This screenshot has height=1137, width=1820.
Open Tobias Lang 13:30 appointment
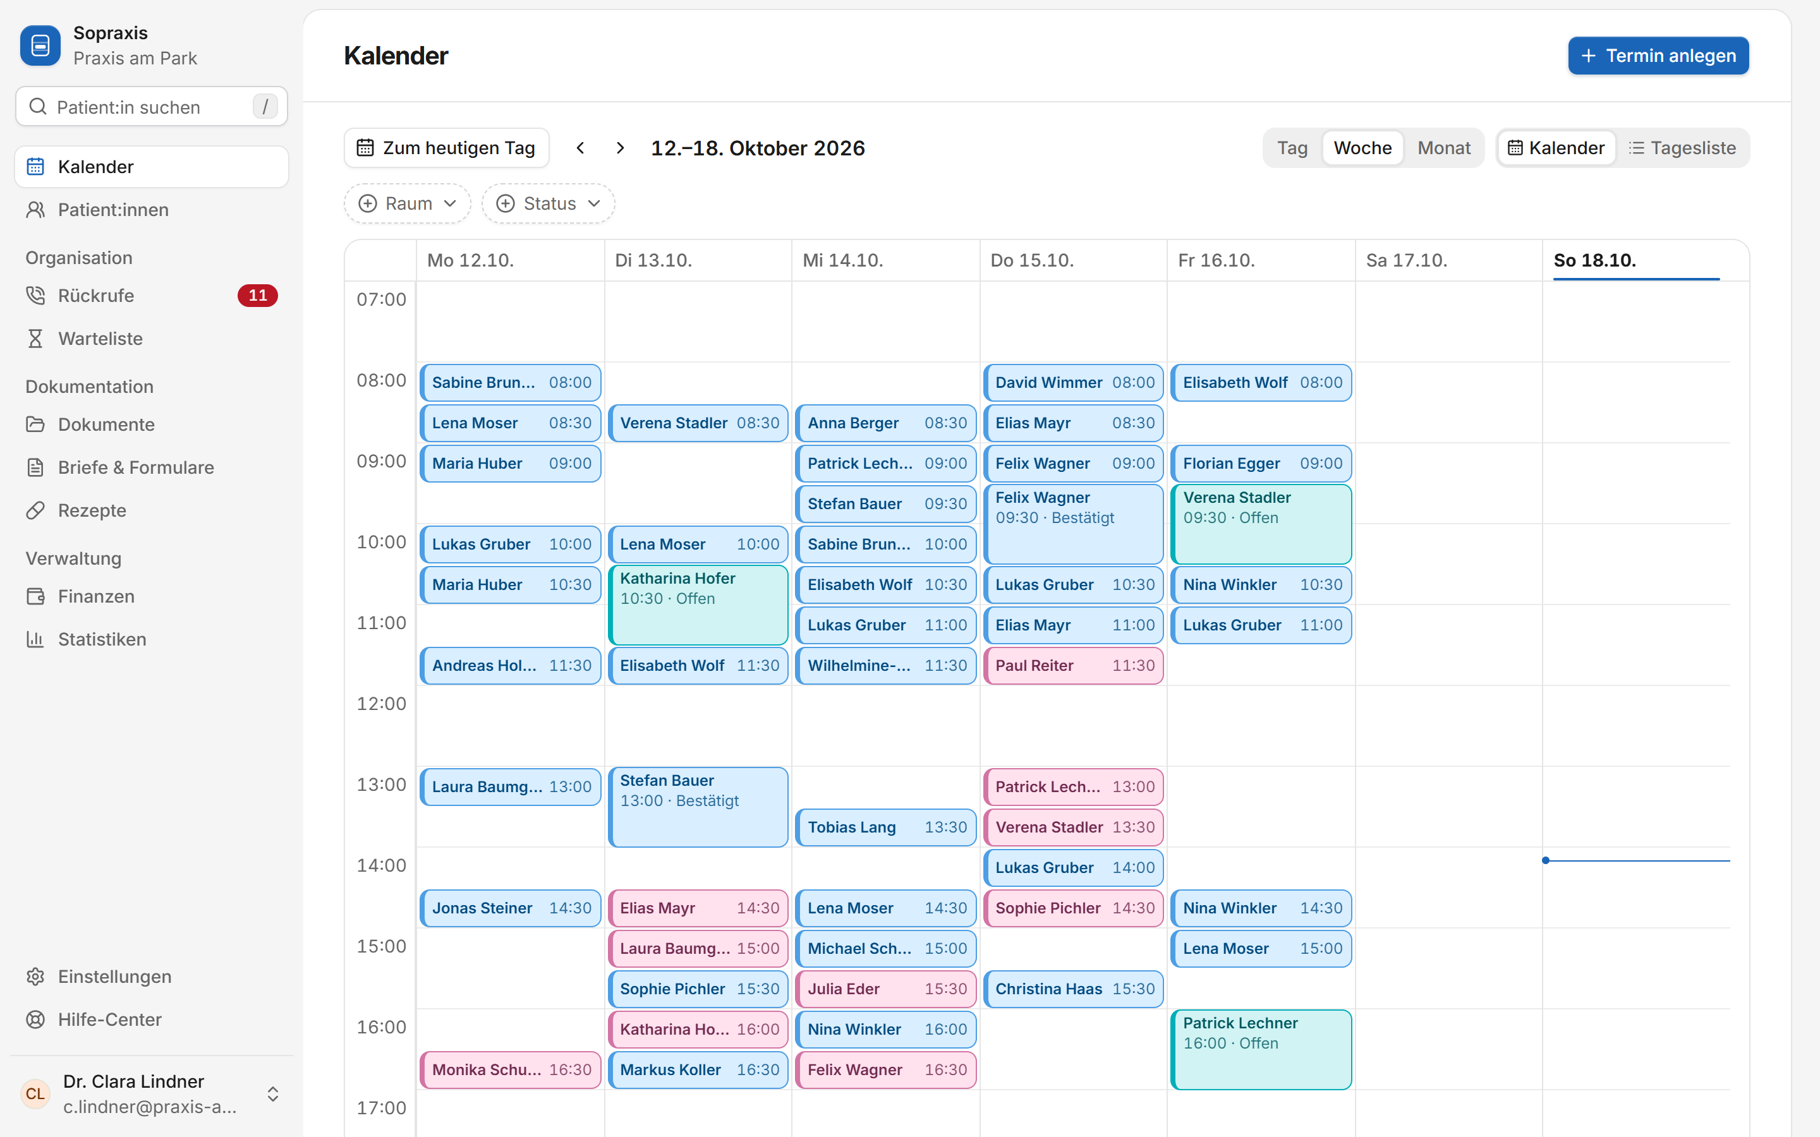[x=886, y=827]
